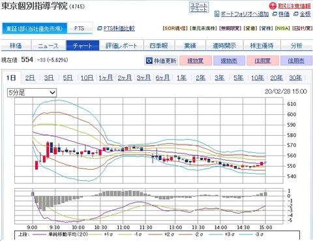
Task: Click the NISA tag label
Action: point(282,29)
